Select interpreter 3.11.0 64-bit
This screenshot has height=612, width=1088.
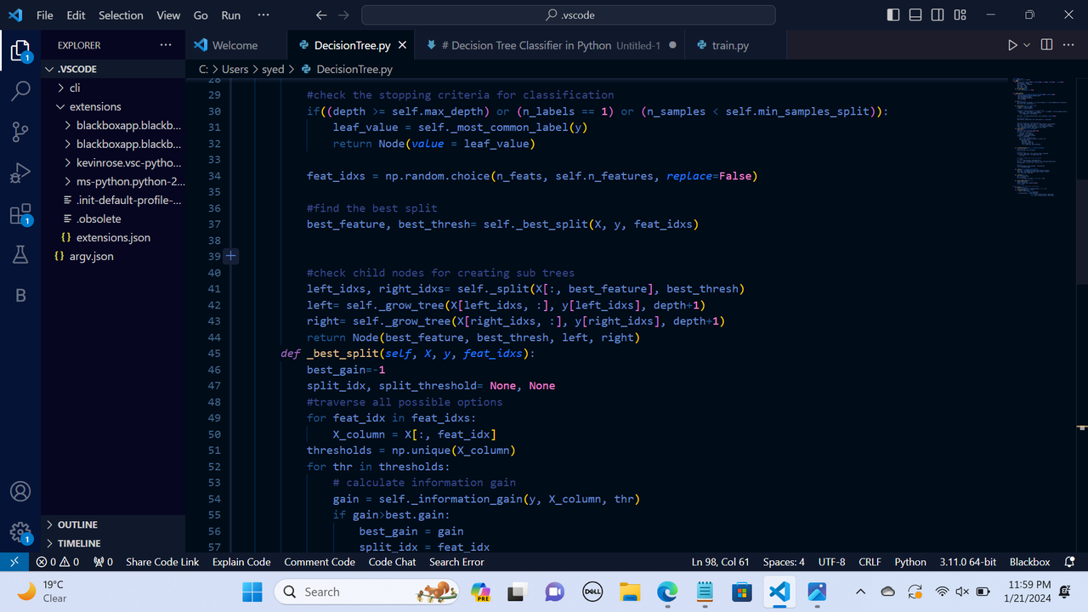point(968,562)
